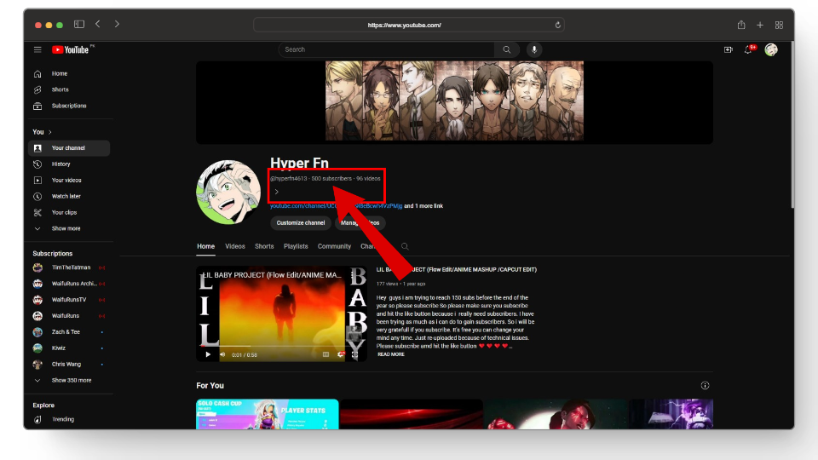Click the YouTube logo
This screenshot has width=818, height=460.
(x=72, y=49)
